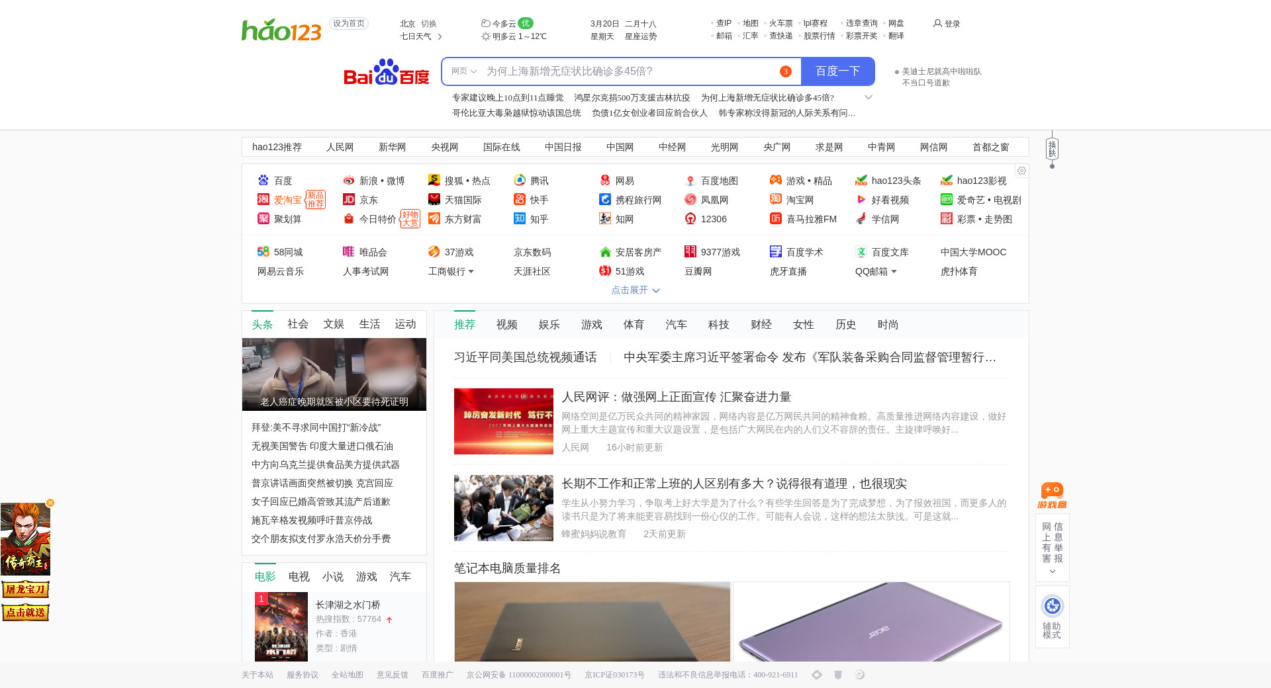The image size is (1271, 688).
Task: Open the 科技 feed tab
Action: point(719,325)
